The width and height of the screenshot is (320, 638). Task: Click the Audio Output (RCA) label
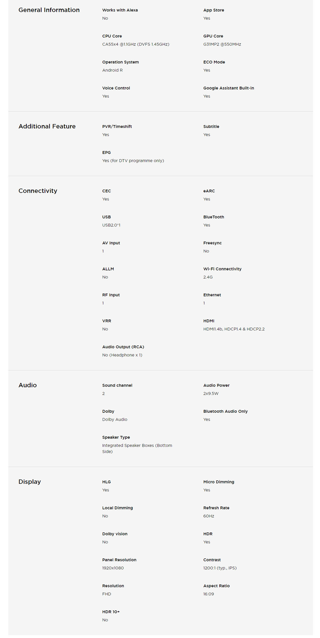click(123, 347)
